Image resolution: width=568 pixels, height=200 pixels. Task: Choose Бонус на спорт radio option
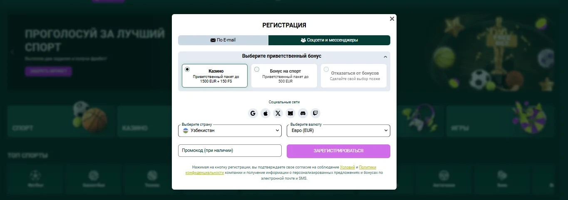(x=257, y=69)
